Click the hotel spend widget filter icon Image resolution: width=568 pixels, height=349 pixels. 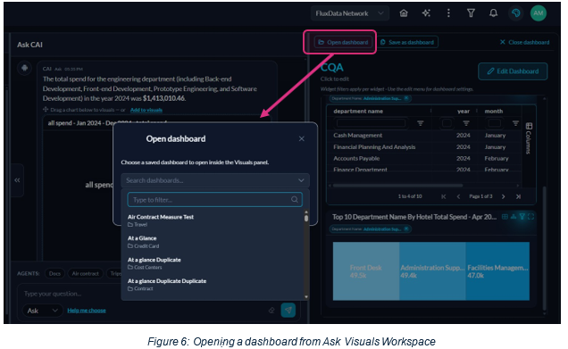(x=522, y=217)
